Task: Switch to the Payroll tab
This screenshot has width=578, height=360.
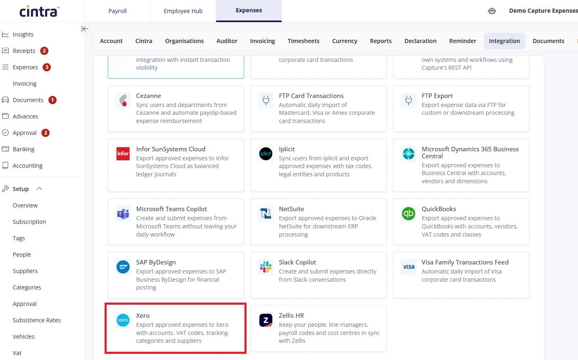Action: coord(117,11)
